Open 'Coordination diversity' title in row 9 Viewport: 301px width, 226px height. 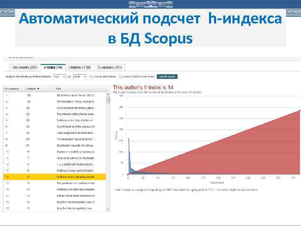(75, 146)
